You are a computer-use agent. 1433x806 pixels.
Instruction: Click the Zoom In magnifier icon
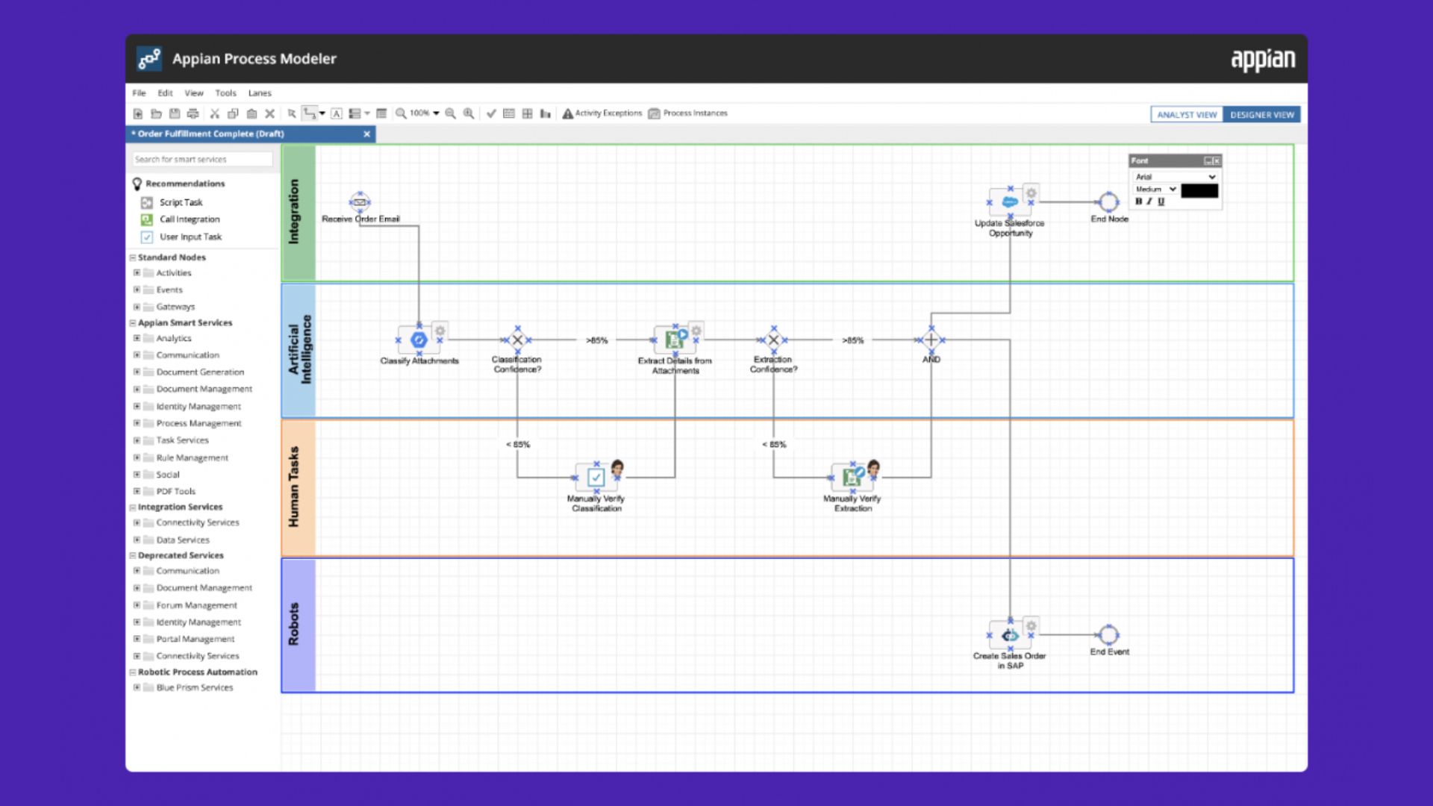469,113
